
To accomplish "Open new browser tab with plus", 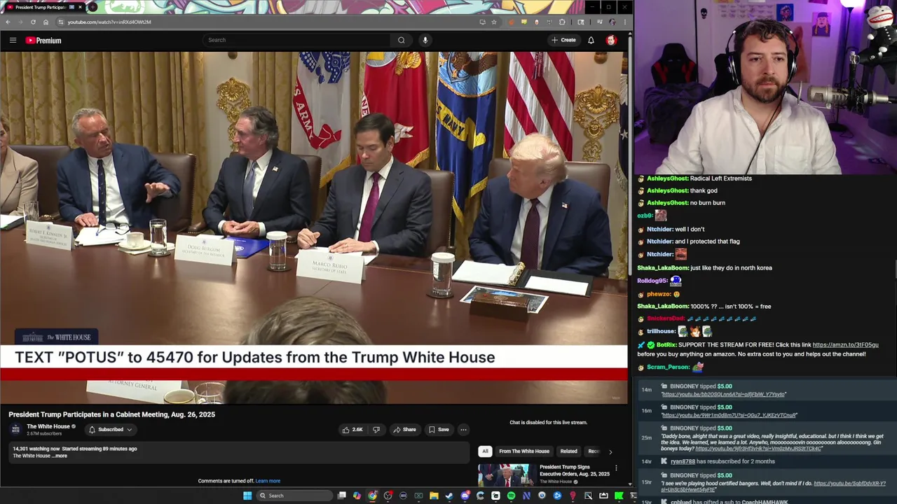I will 92,7.
